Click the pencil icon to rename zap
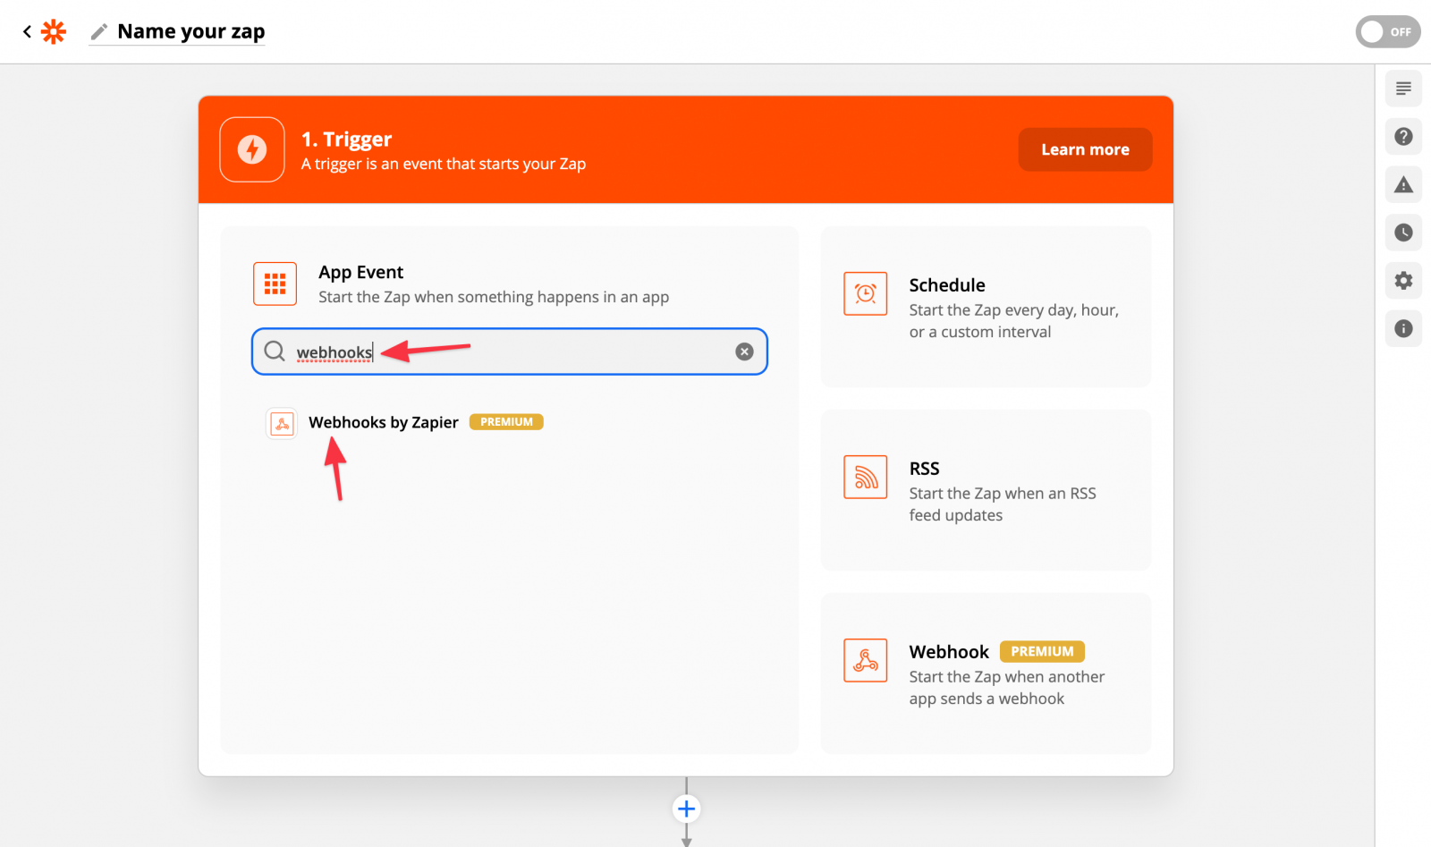The image size is (1431, 847). pos(98,31)
